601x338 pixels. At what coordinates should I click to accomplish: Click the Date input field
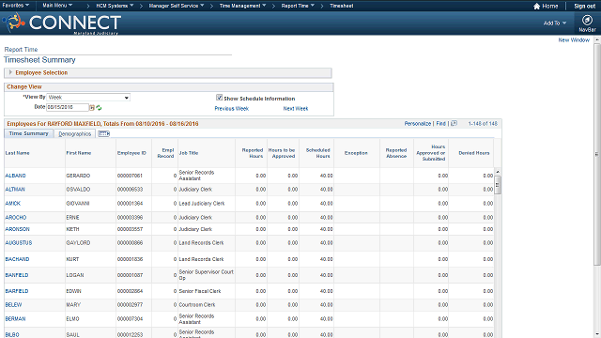(x=68, y=107)
